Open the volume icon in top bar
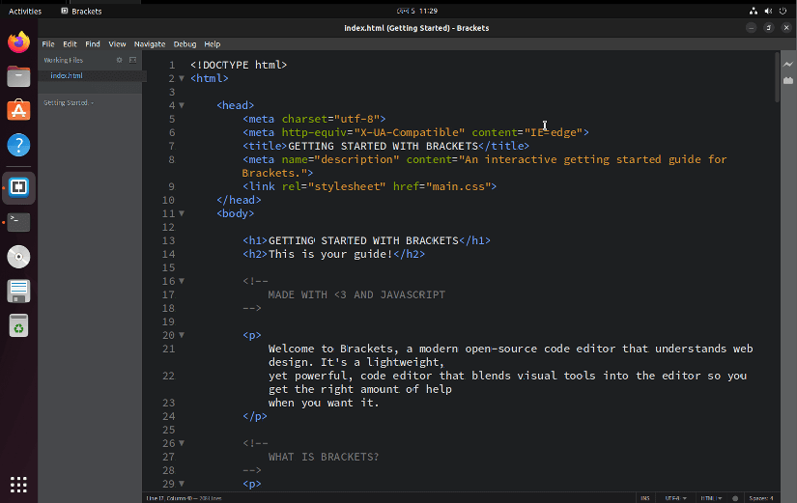Image resolution: width=797 pixels, height=503 pixels. click(768, 11)
